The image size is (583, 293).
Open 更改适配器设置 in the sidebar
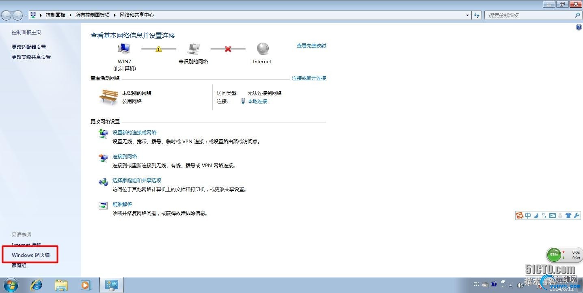[29, 47]
